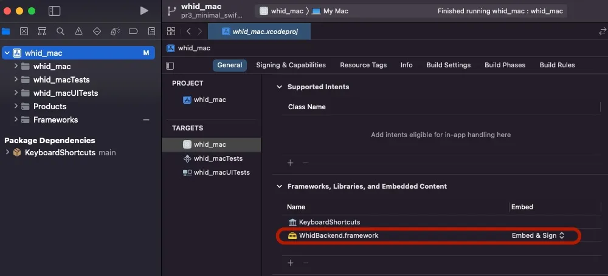Click the plus button under Supported Intents
This screenshot has width=608, height=276.
click(x=290, y=163)
